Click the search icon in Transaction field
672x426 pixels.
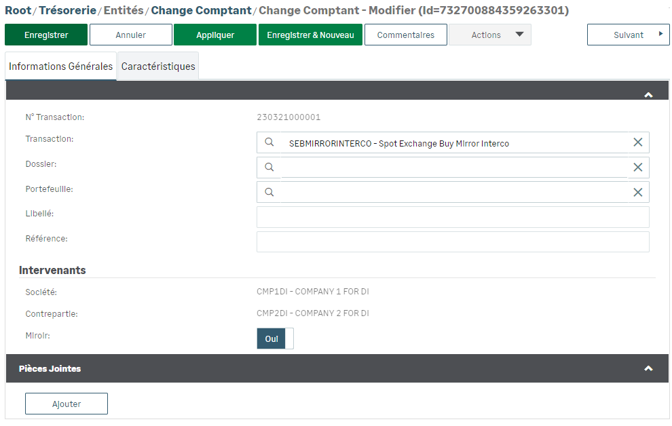(269, 142)
